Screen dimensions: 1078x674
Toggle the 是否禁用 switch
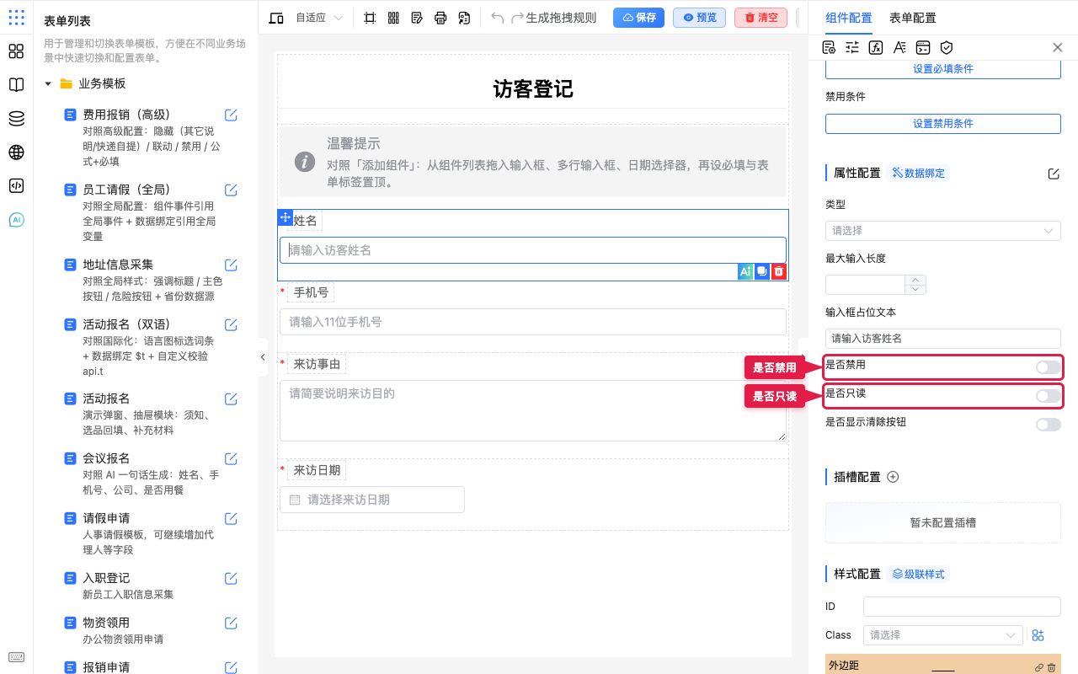coord(1049,367)
